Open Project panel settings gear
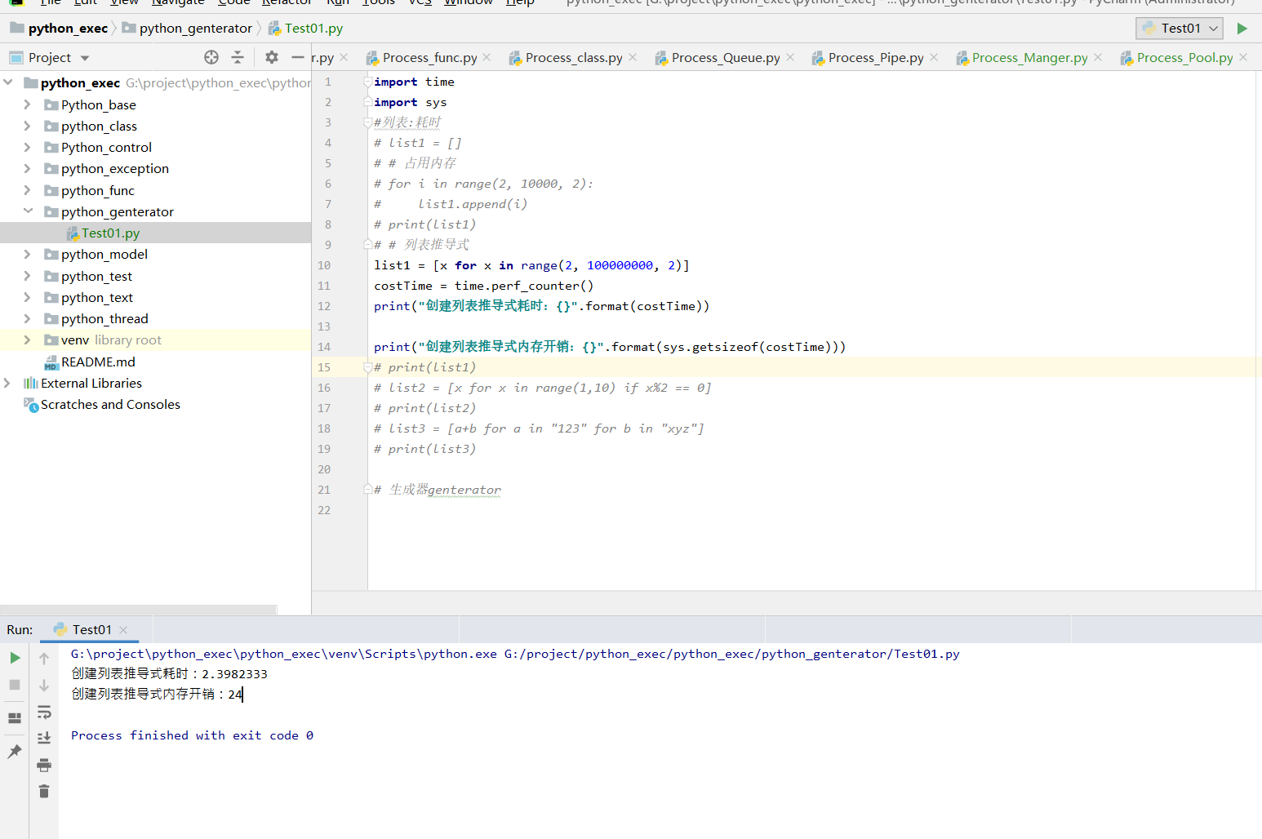Screen dimensions: 1262x839 (x=272, y=57)
